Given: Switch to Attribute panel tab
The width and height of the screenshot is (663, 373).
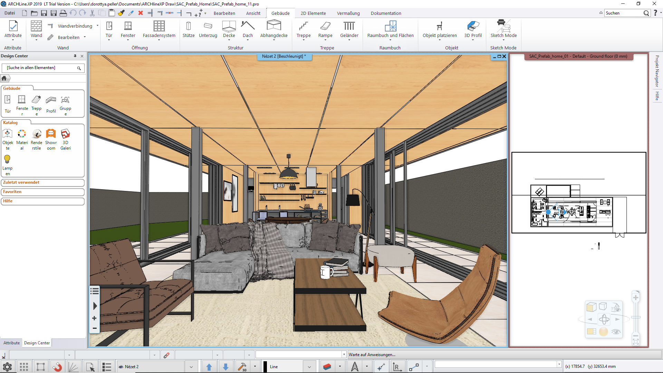Looking at the screenshot, I should tap(11, 343).
